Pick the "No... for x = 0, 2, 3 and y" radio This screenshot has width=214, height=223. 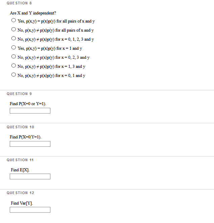coord(13,57)
